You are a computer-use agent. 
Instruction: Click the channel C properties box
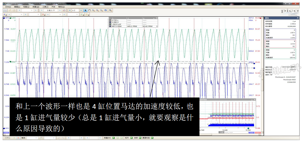280,54
